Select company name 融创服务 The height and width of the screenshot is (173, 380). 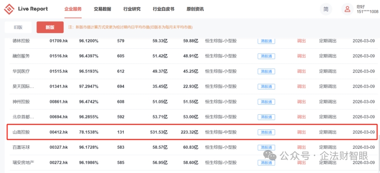pyautogui.click(x=21, y=56)
